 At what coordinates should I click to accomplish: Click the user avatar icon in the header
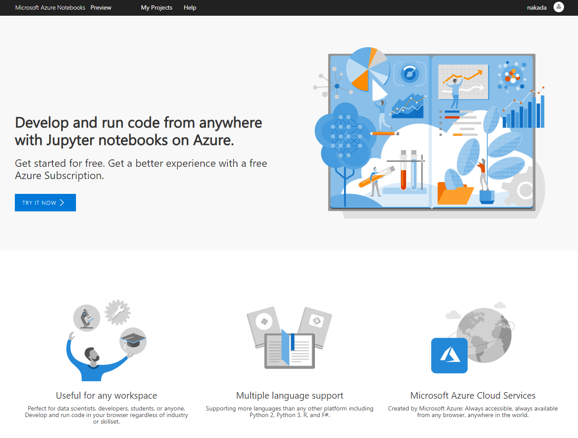pos(558,7)
